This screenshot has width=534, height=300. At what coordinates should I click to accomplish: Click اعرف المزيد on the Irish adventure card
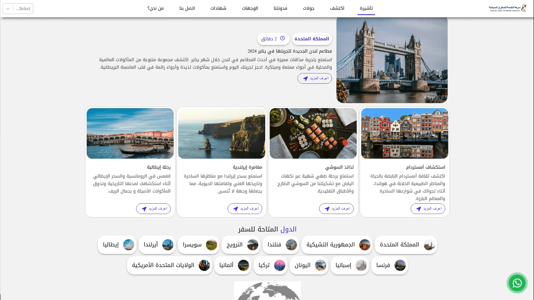point(245,209)
